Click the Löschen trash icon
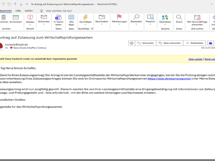This screenshot has width=215, height=161. (x=4, y=17)
